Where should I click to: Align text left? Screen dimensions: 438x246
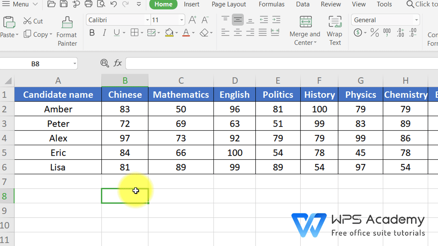click(x=225, y=33)
